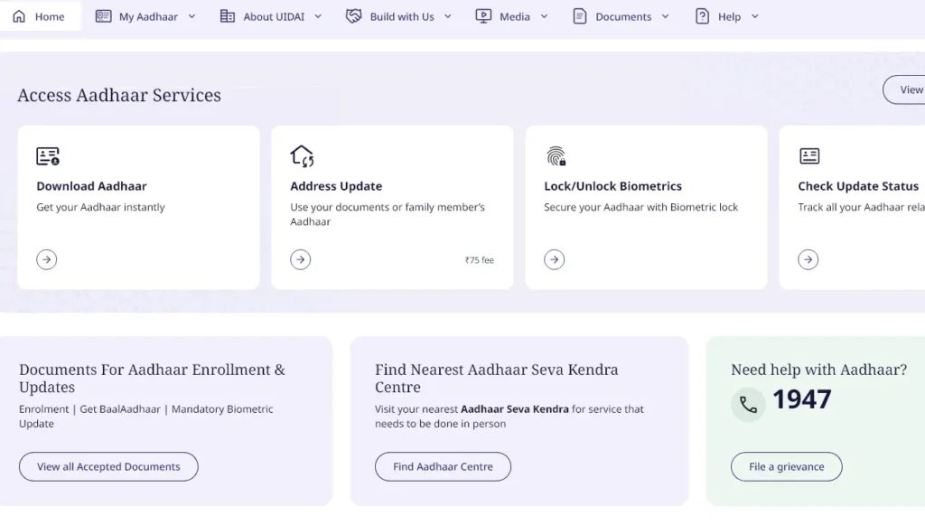Click the View button beside Access Aadhaar Services

pyautogui.click(x=903, y=89)
